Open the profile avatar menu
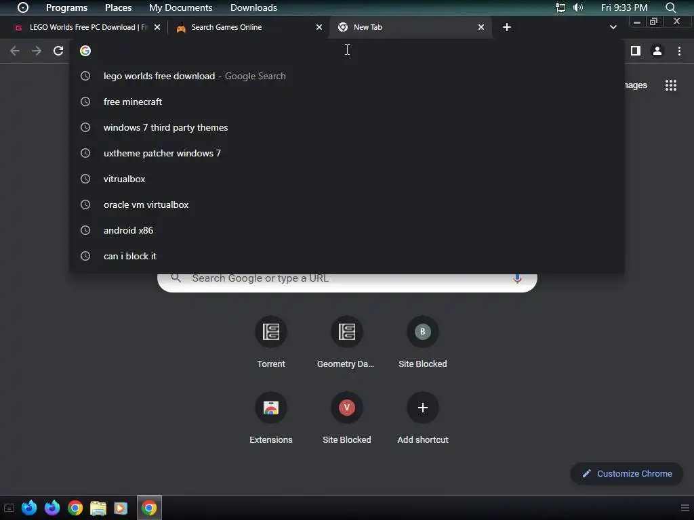The height and width of the screenshot is (520, 694). pyautogui.click(x=657, y=51)
